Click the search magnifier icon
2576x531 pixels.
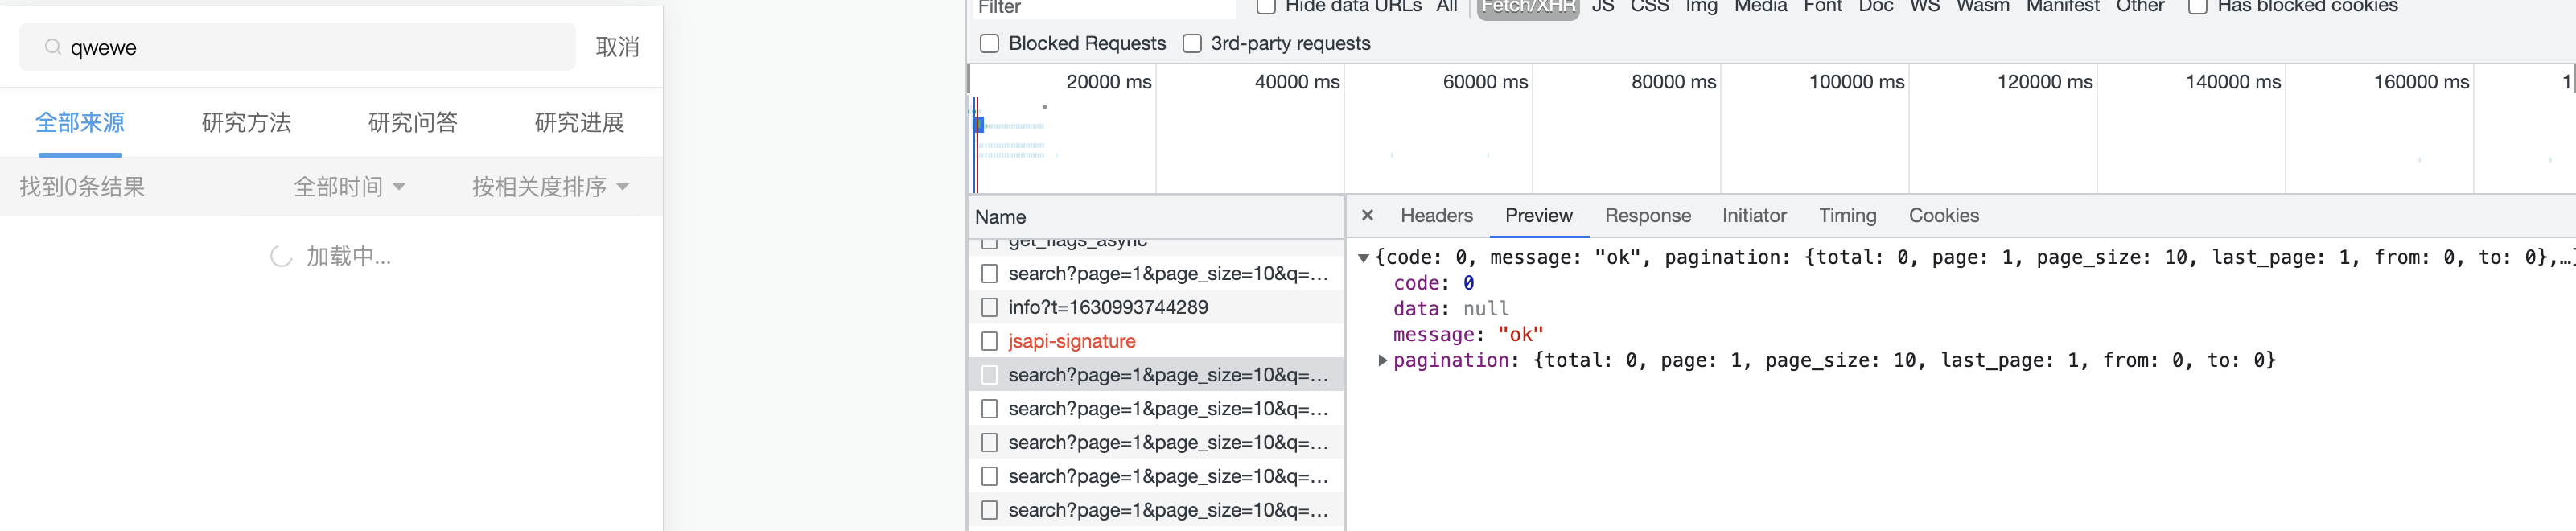tap(52, 47)
